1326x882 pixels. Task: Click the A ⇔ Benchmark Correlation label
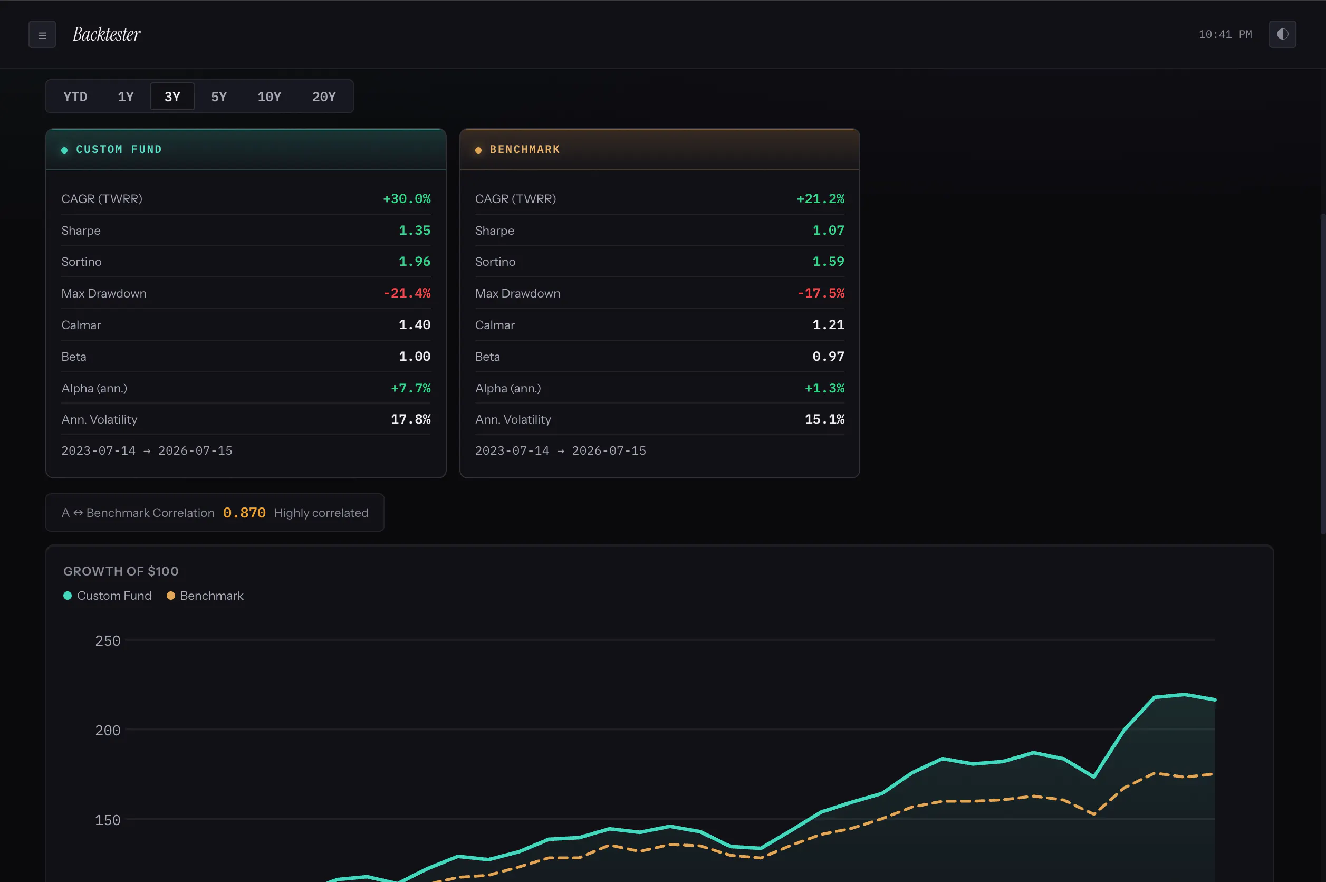pyautogui.click(x=138, y=513)
